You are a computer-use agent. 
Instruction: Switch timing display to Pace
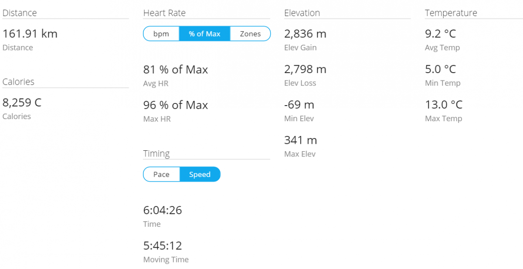click(x=161, y=175)
